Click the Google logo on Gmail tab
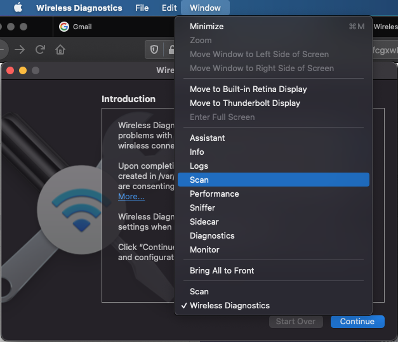 pos(64,27)
